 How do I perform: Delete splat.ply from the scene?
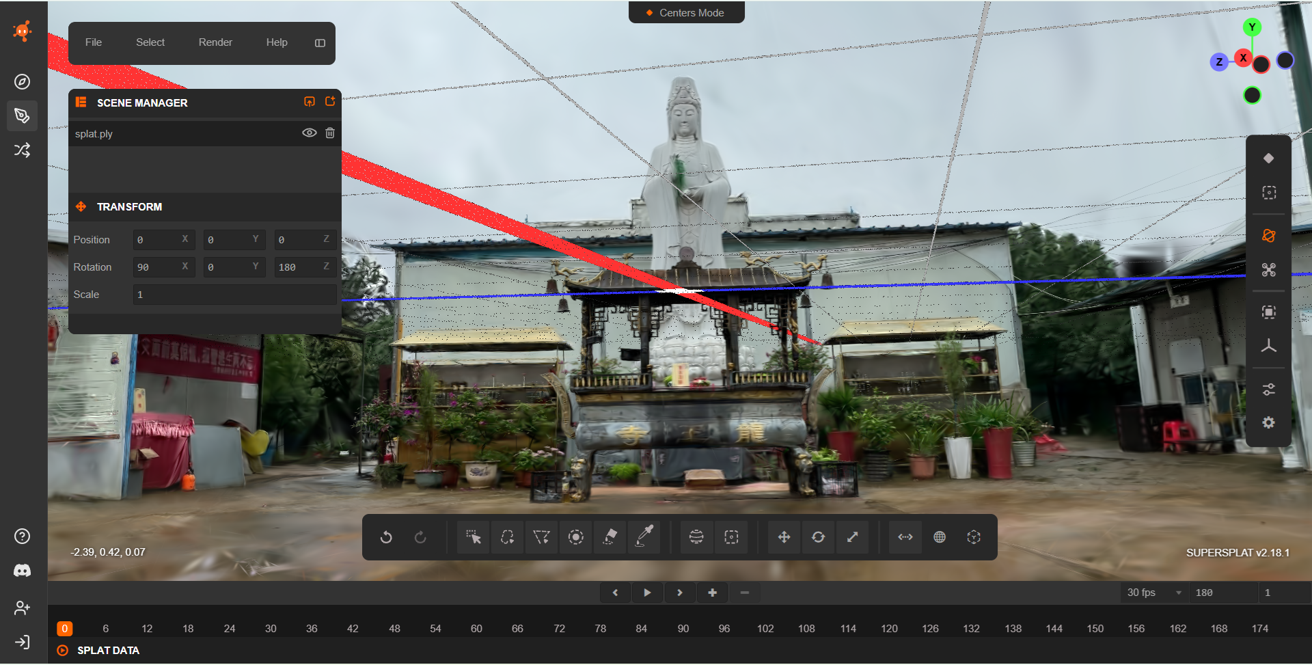(x=330, y=133)
